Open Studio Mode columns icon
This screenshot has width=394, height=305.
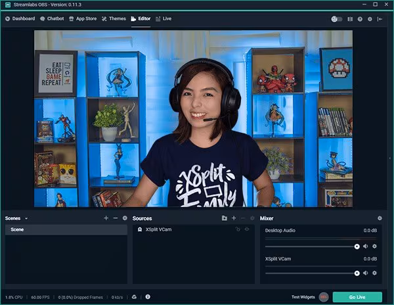click(x=350, y=19)
